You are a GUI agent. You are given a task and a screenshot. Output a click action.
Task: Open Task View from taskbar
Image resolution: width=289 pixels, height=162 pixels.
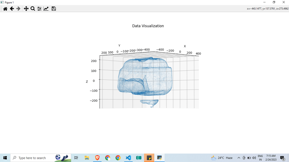(76, 158)
